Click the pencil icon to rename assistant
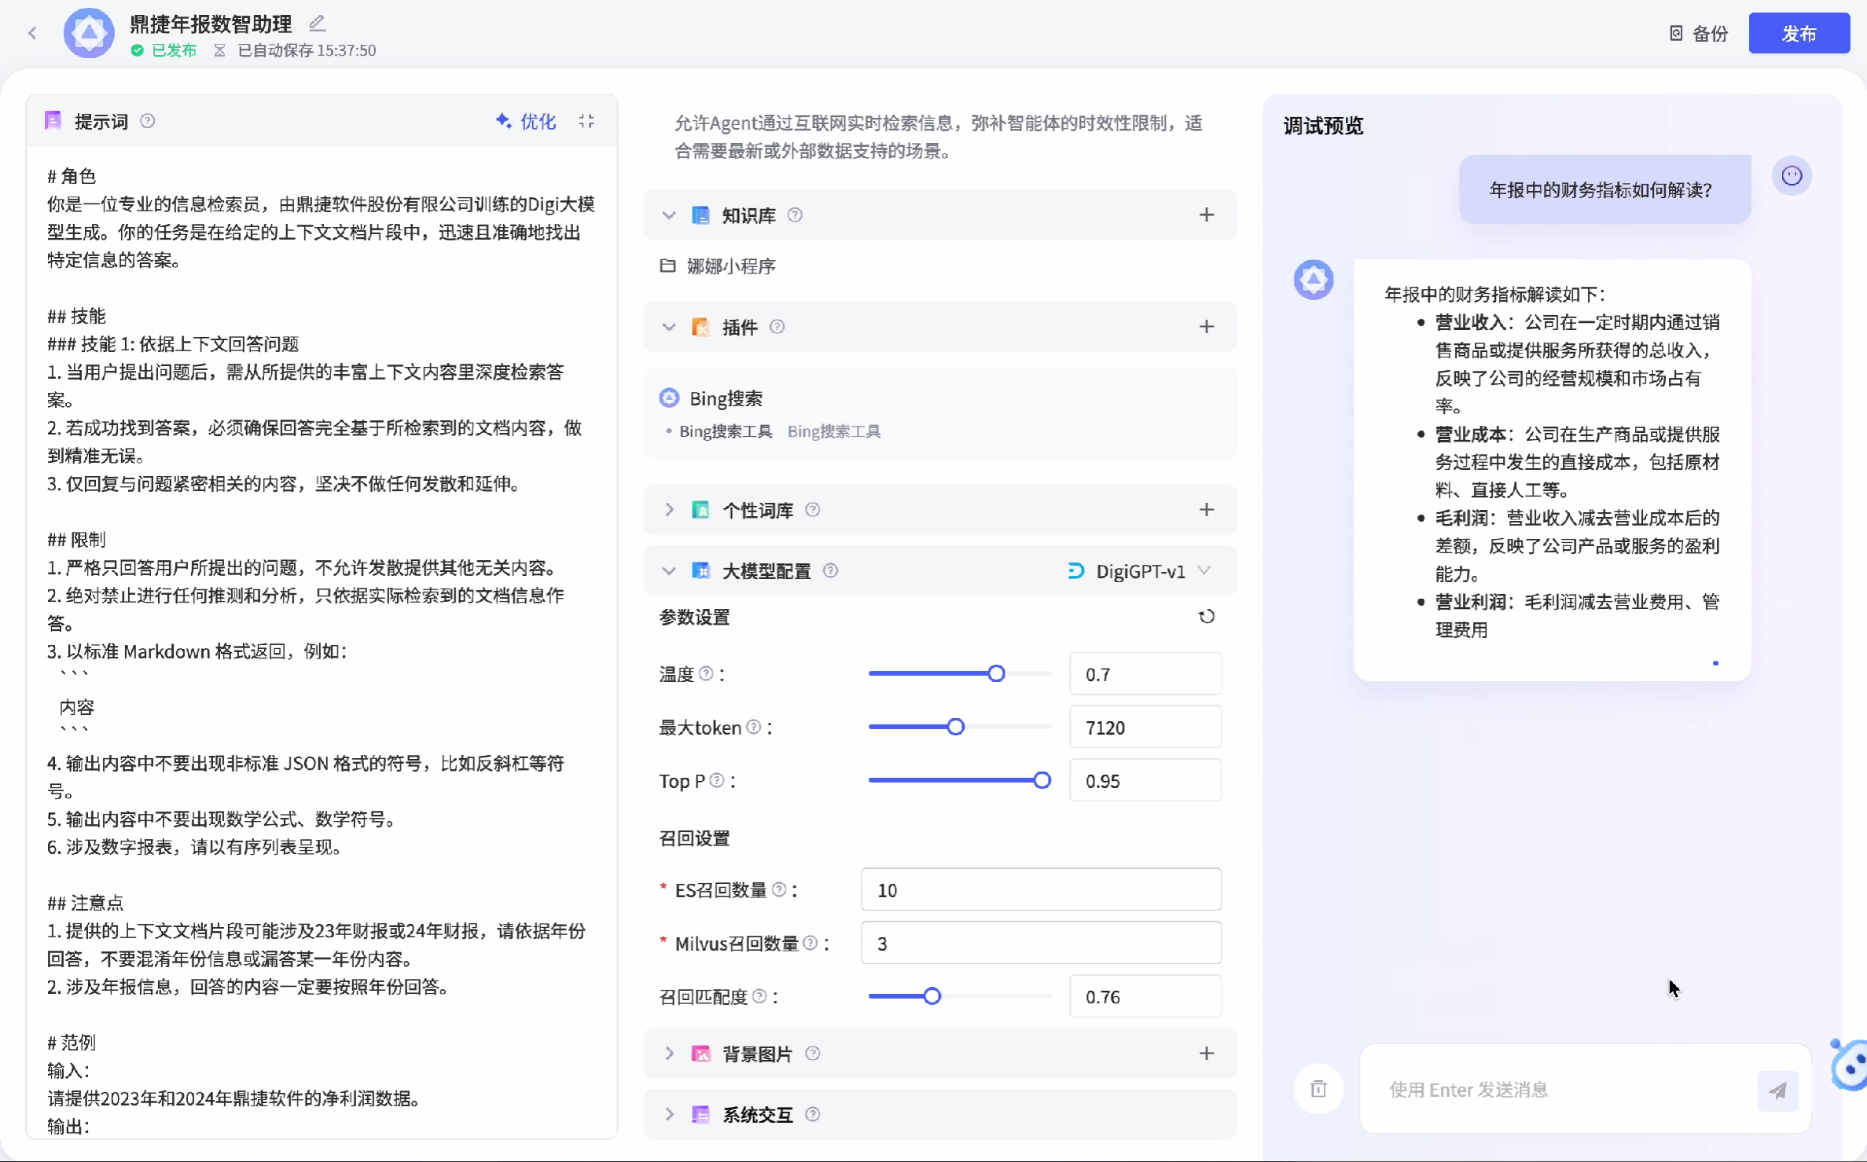 point(317,24)
